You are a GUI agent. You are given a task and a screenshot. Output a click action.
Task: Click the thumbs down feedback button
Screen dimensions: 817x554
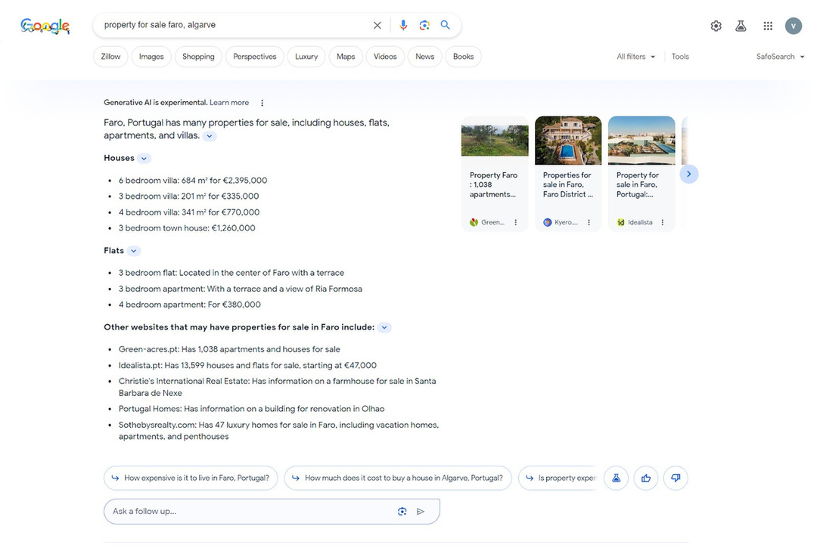pyautogui.click(x=676, y=478)
